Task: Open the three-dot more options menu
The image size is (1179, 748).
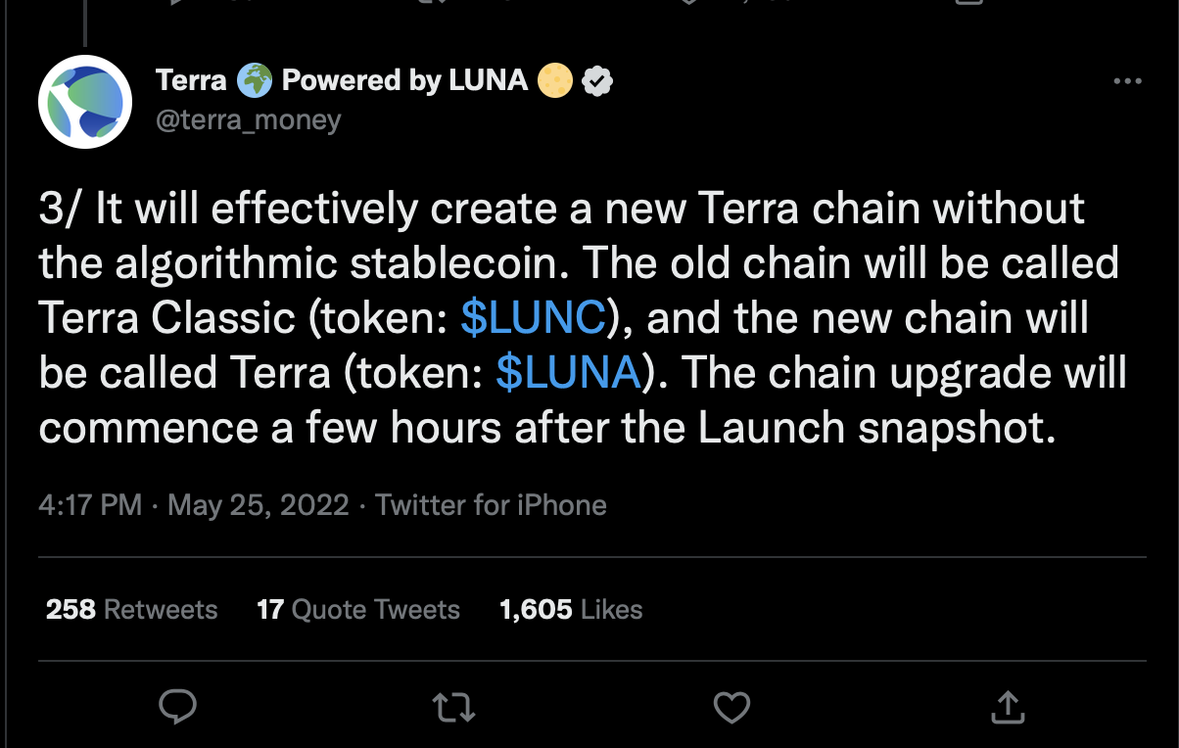Action: [1128, 81]
